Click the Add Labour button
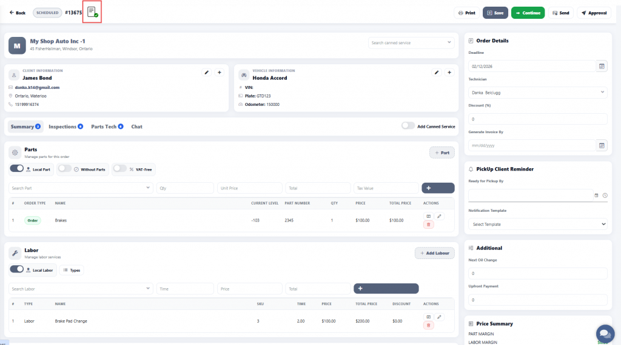621x345 pixels. coord(434,253)
